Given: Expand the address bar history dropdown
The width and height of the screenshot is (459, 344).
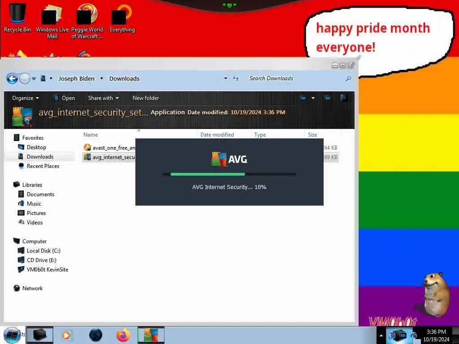Looking at the screenshot, I should (225, 78).
